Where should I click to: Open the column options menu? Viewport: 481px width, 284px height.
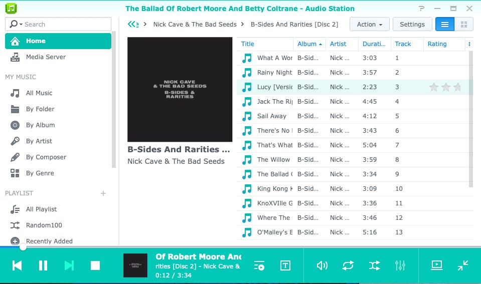(x=469, y=44)
